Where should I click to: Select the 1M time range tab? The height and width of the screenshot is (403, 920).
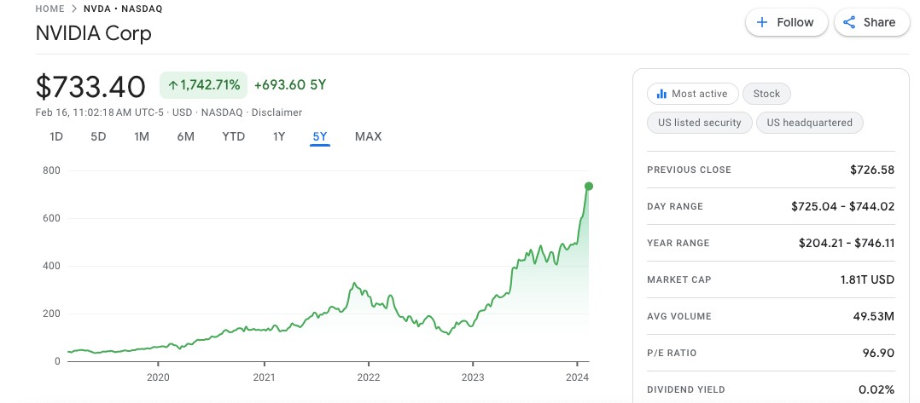click(x=142, y=136)
